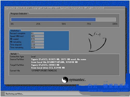Click the Current file path THEME.EXE
This screenshot has height=97, width=130.
coord(44,71)
